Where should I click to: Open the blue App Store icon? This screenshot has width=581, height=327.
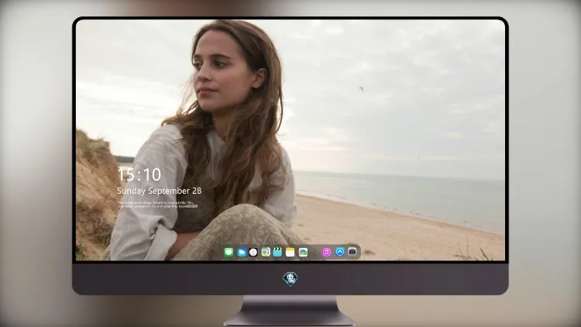coord(340,252)
